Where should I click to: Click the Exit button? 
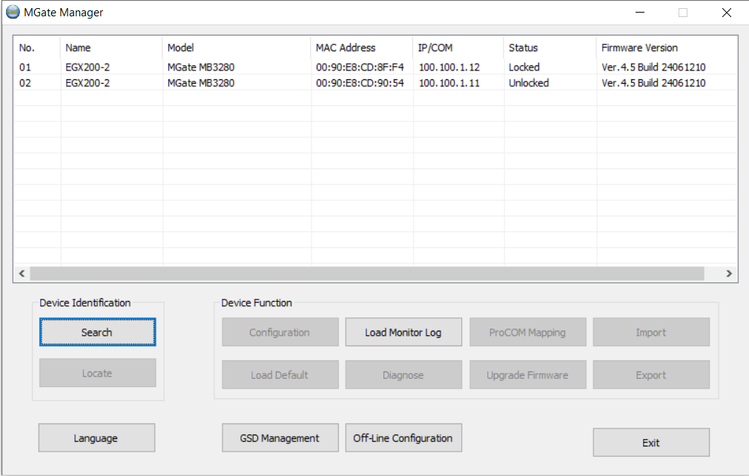point(651,443)
